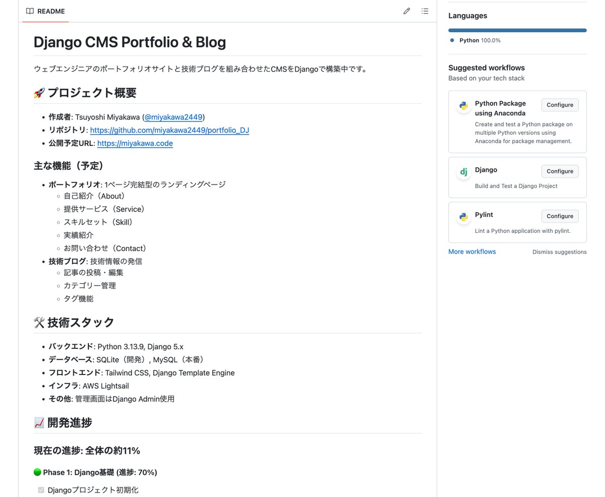Viewport: 605px width, 497px height.
Task: Click the Python Package using Anaconda title
Action: (500, 108)
